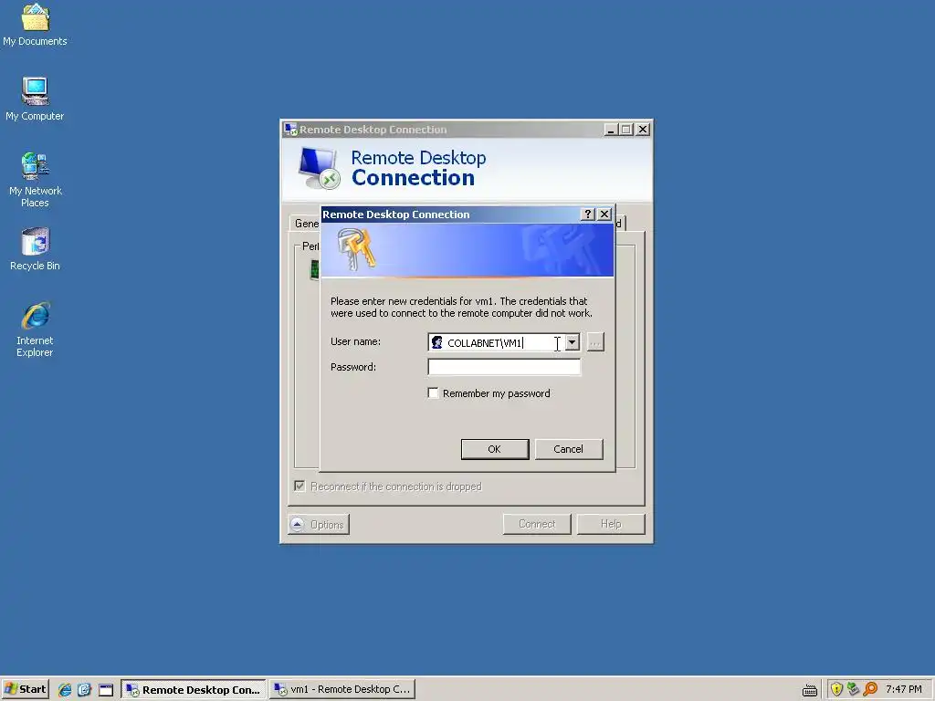Viewport: 935px width, 701px height.
Task: Switch to the General tab behind dialog
Action: coord(306,223)
